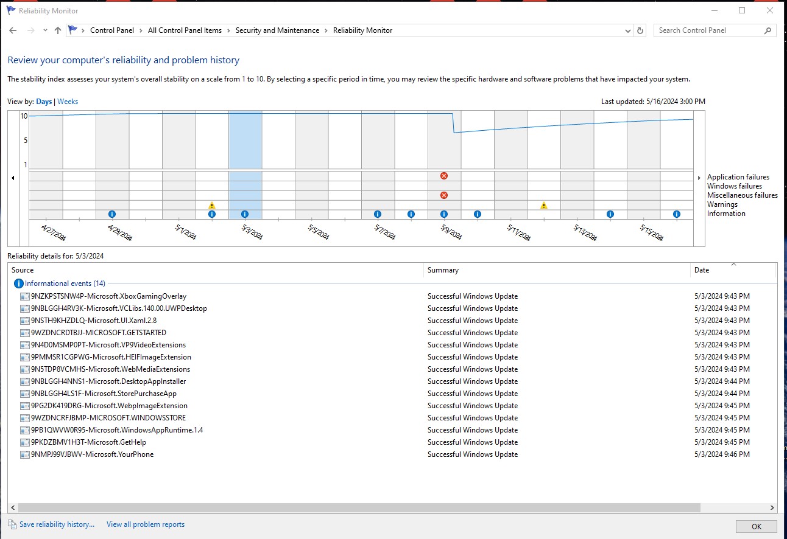Select the Microsoft.UI.Xaml.2.8 row
This screenshot has height=539, width=787.
392,321
